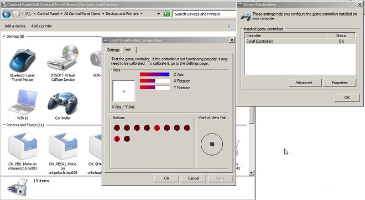Image resolution: width=365 pixels, height=200 pixels.
Task: Switch to the Settings tab
Action: pos(113,50)
